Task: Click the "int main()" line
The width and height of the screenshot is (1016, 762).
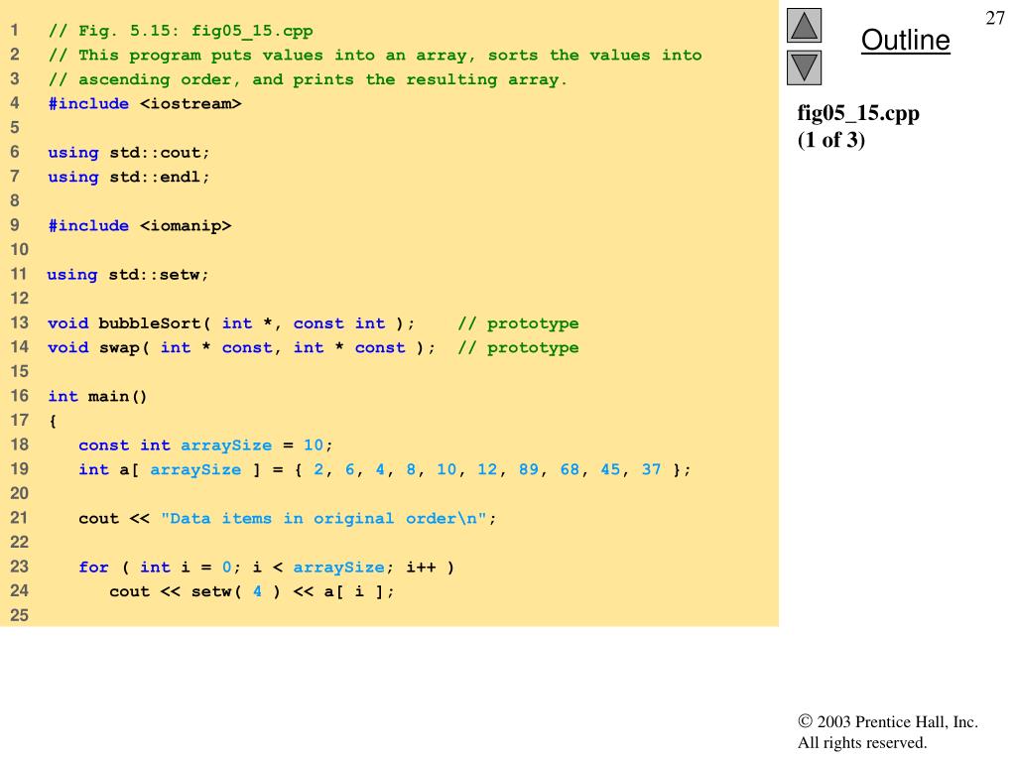Action: [x=98, y=397]
